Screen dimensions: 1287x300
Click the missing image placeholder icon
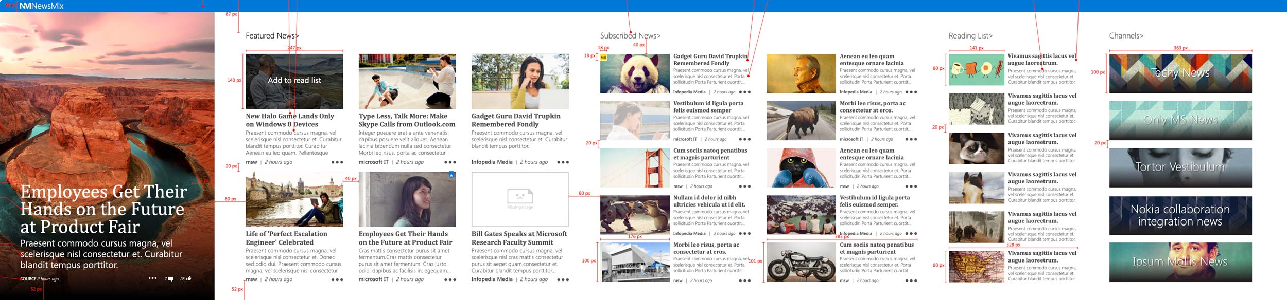(x=520, y=196)
